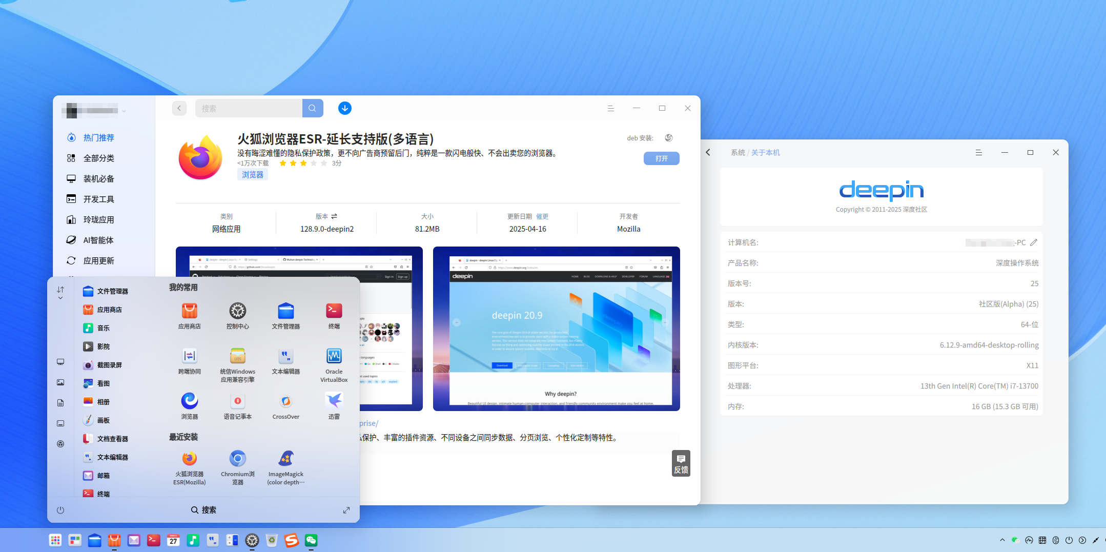This screenshot has width=1106, height=552.
Task: Open WeChat from the dock
Action: tap(311, 540)
